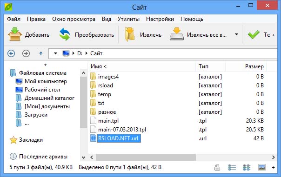The height and width of the screenshot is (177, 281).
Task: Go forward with the right arrow navigation button
Action: tap(26, 53)
